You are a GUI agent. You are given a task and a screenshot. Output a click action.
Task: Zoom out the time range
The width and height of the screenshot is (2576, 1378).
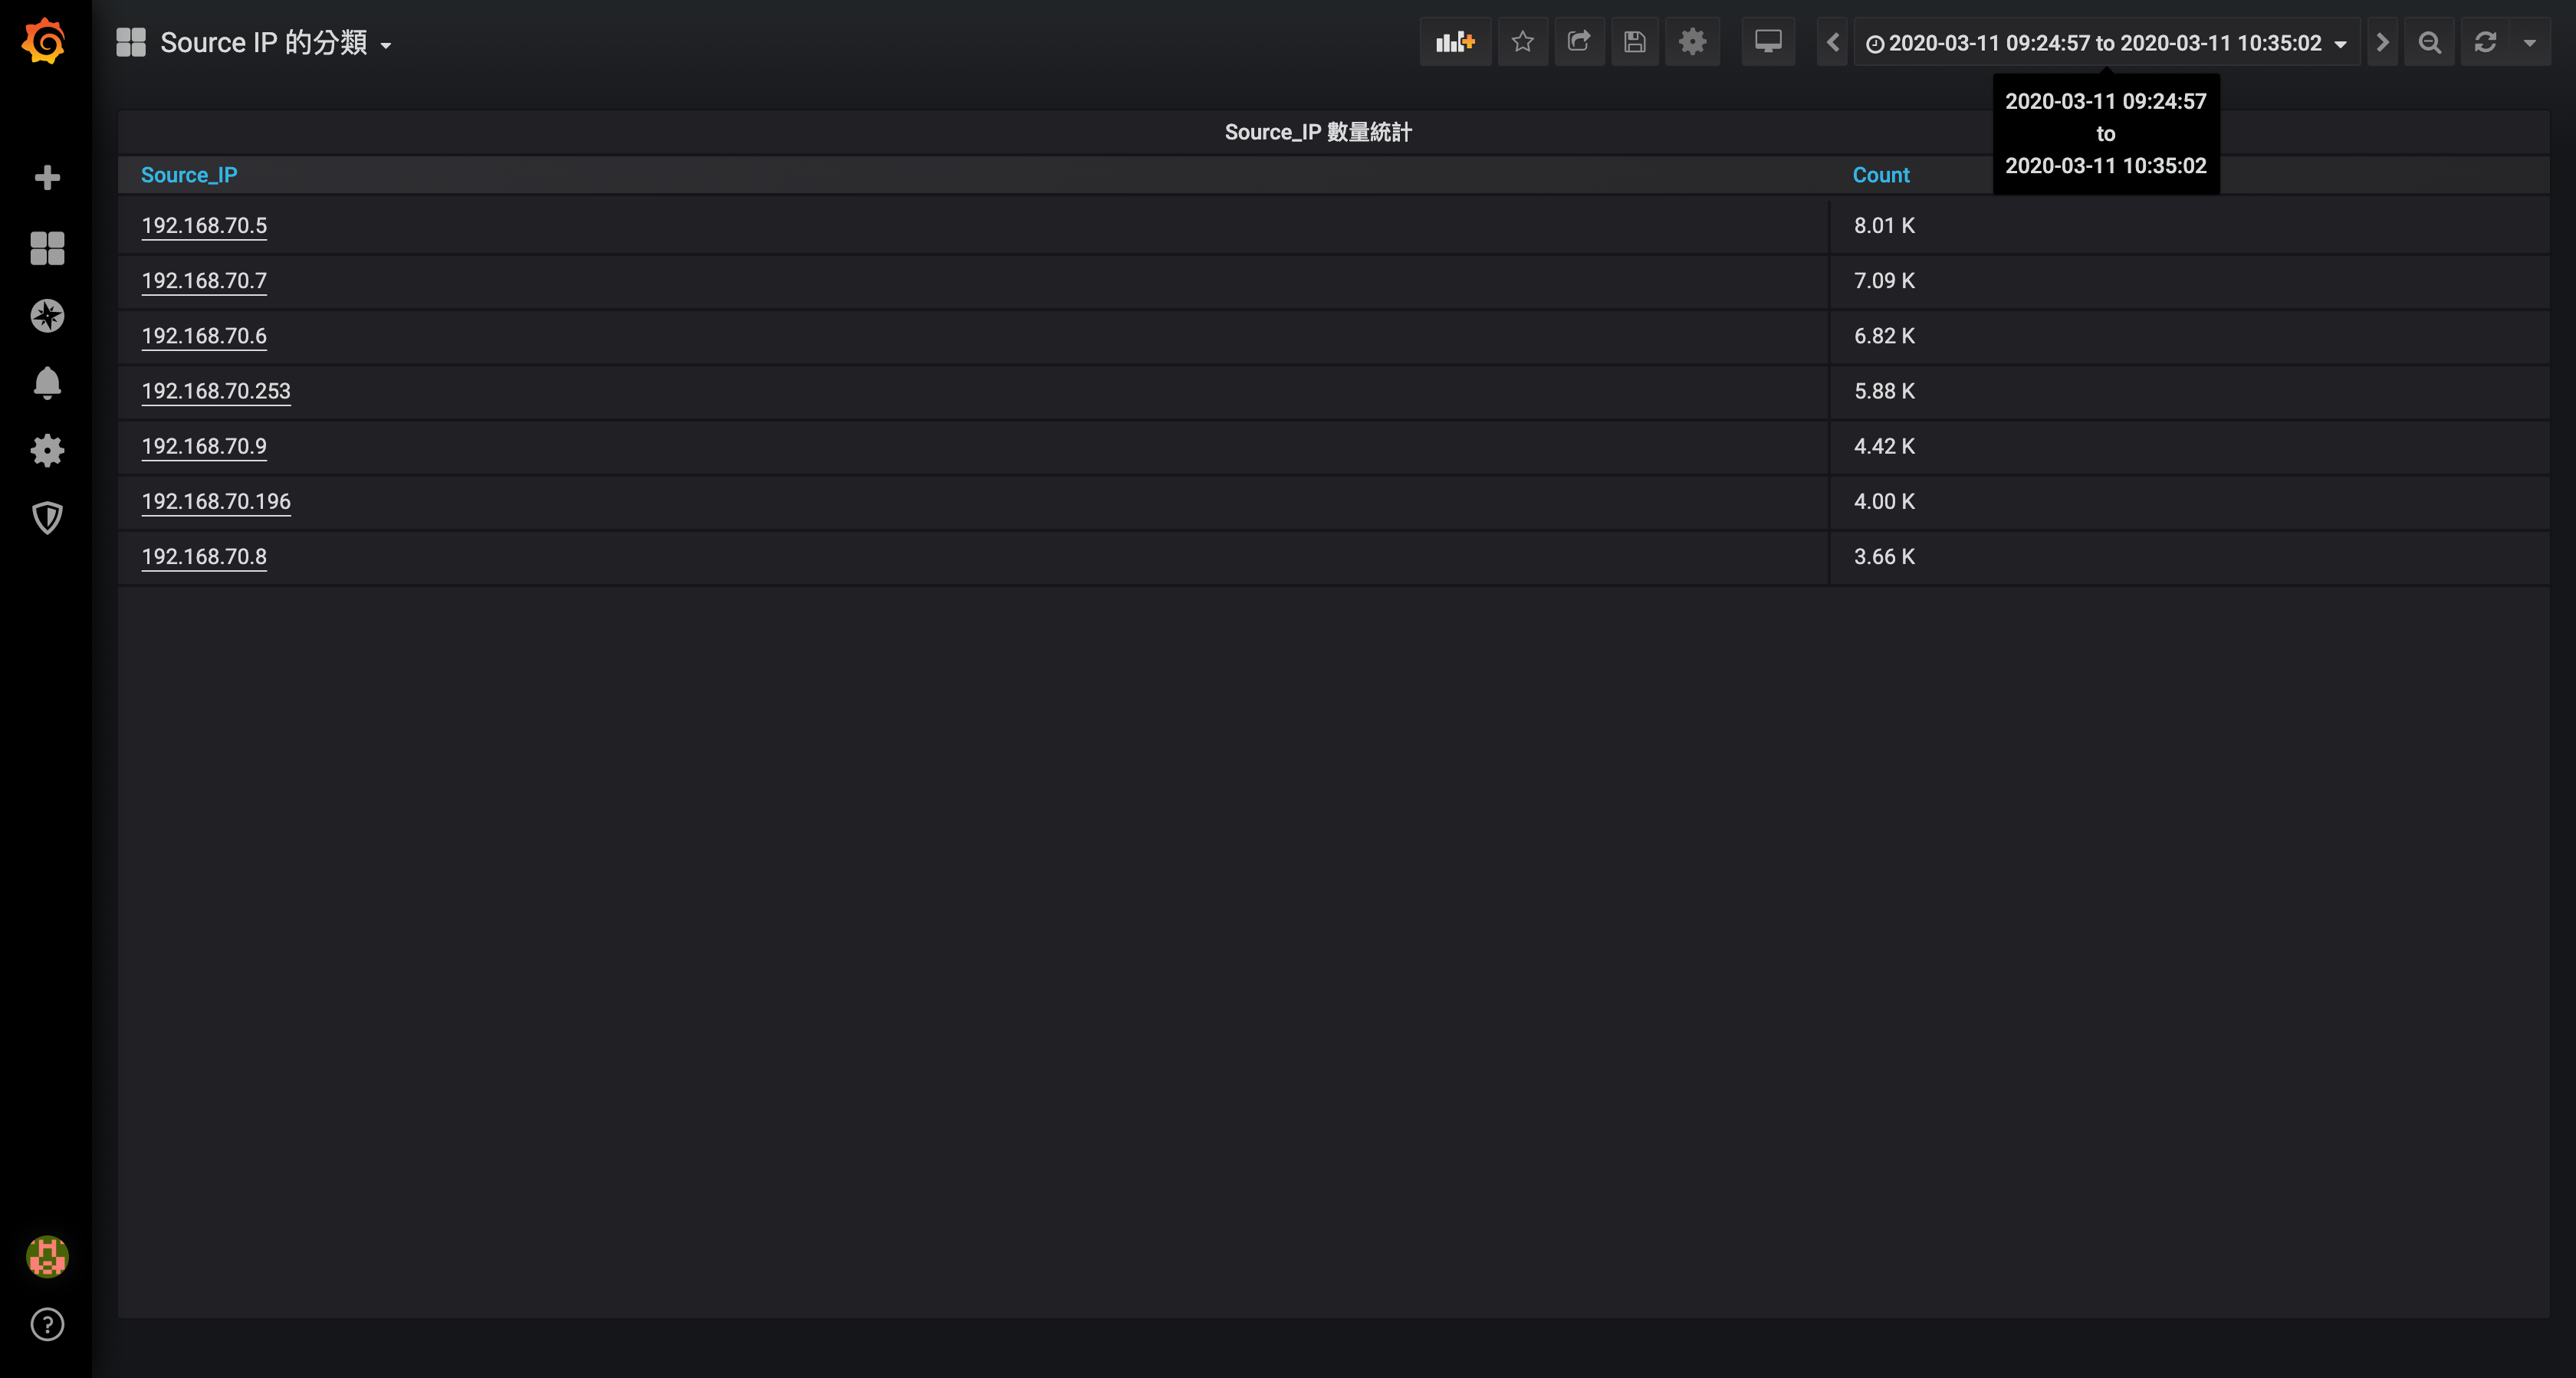click(2429, 42)
